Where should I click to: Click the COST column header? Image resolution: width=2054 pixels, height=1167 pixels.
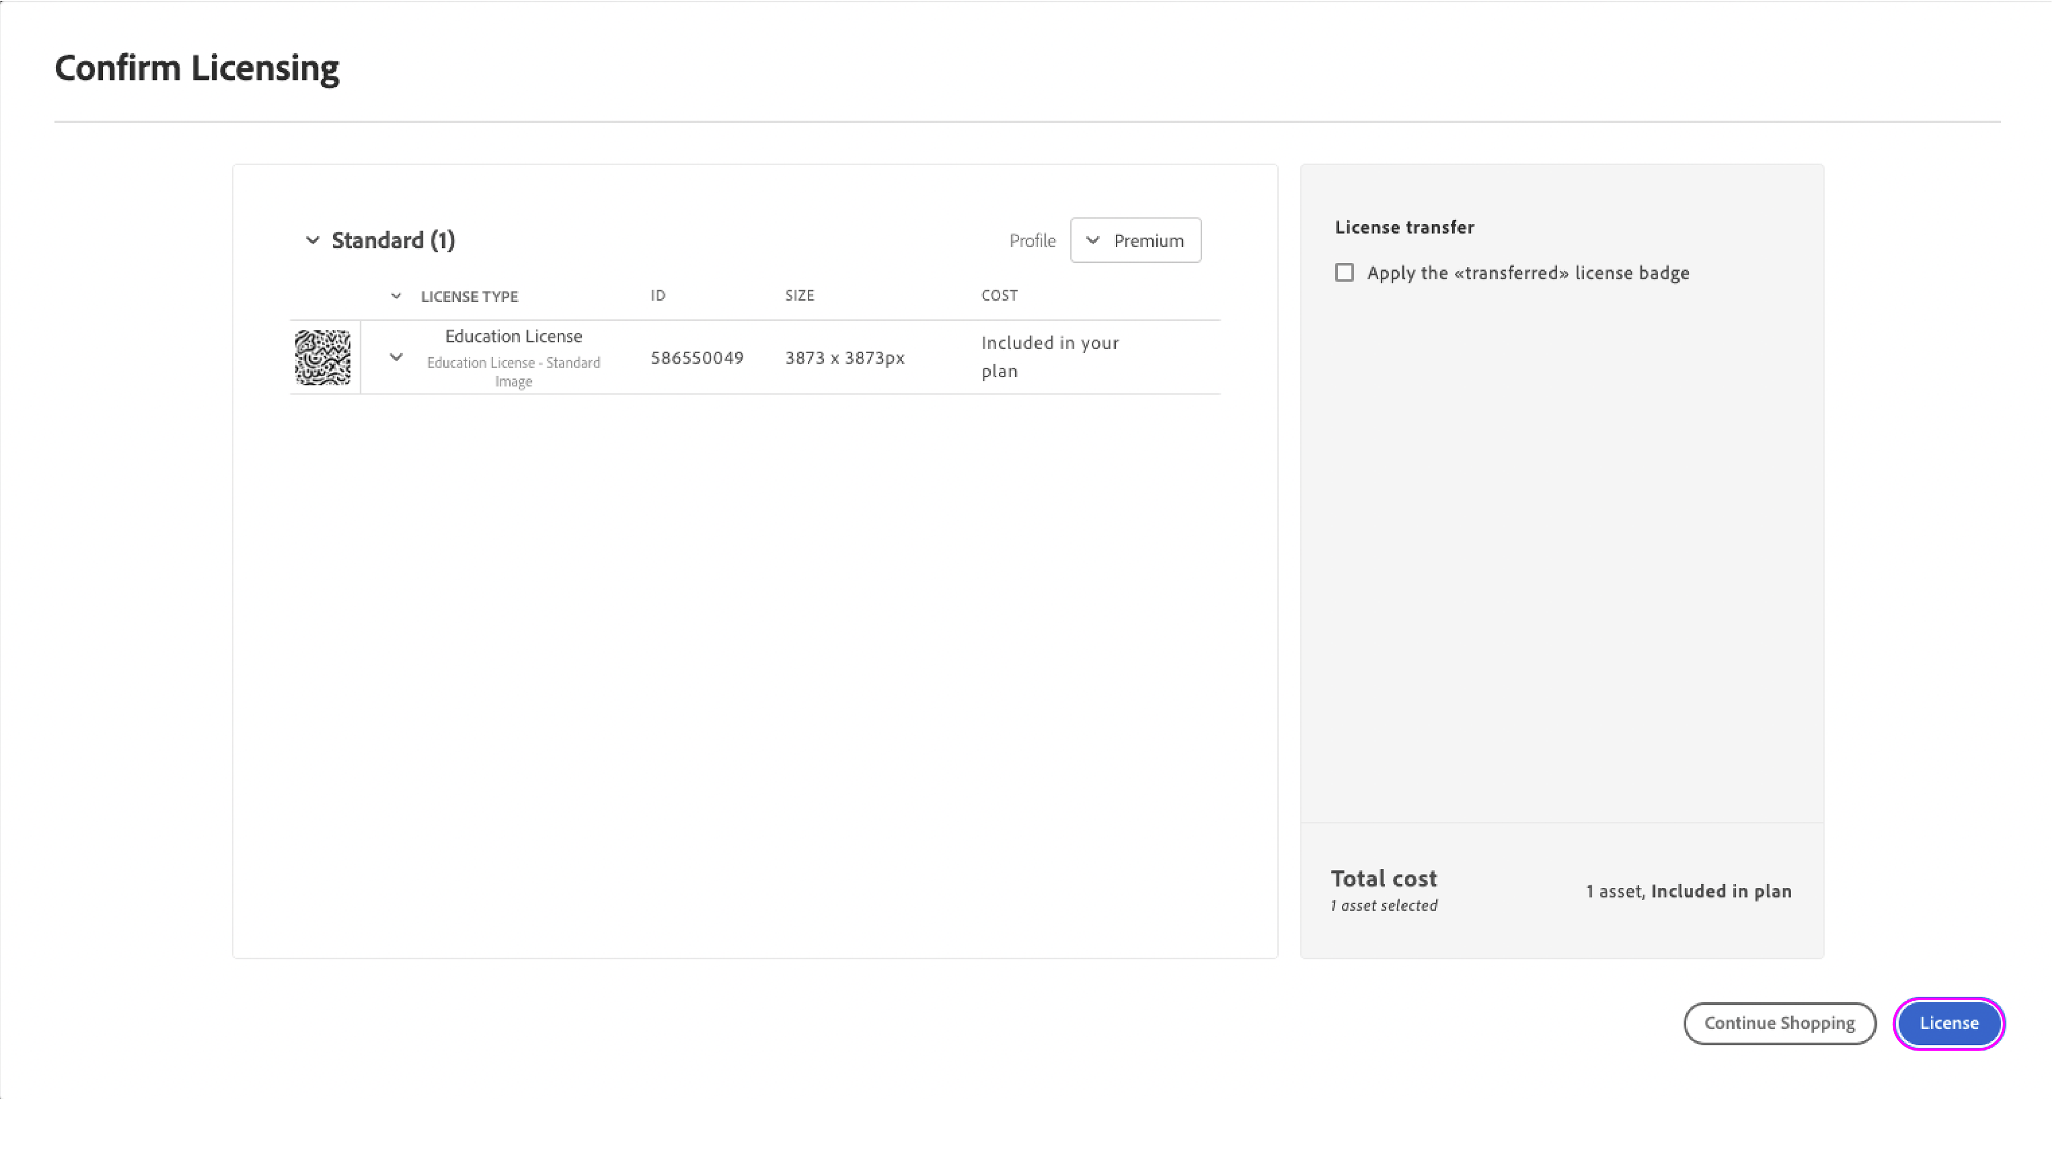999,295
